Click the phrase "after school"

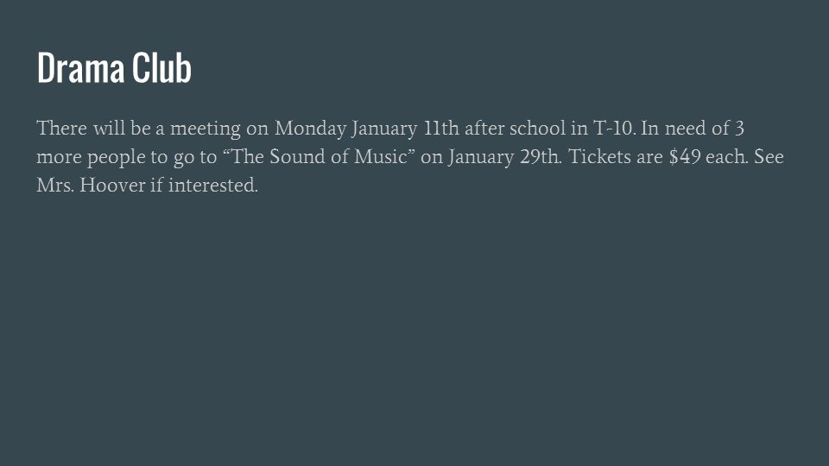pos(515,128)
